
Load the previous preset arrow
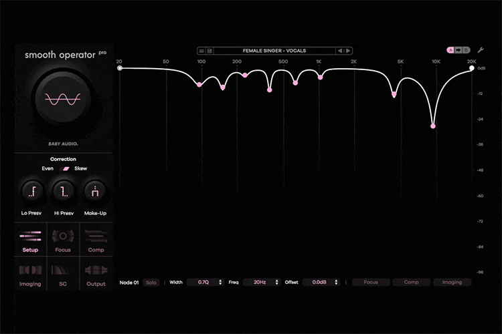(x=340, y=51)
